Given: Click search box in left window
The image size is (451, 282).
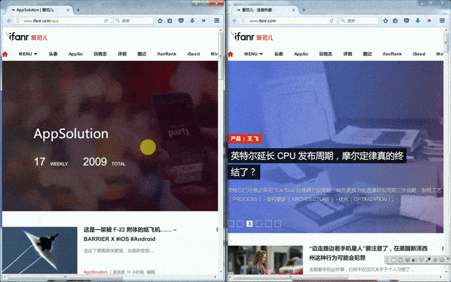Looking at the screenshot, I should [134, 21].
